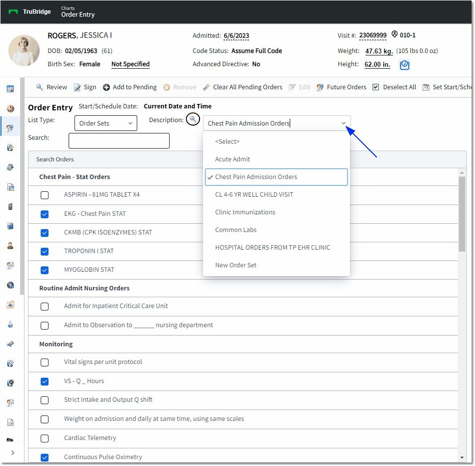Select HOSPITAL ORDERS FROM TP EHR CLINIC
Viewport: 475px width, 466px height.
coord(276,247)
